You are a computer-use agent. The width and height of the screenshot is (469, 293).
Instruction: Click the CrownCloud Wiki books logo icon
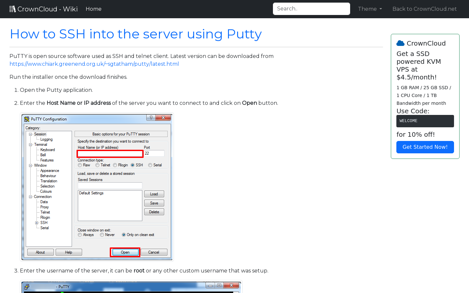(x=12, y=9)
